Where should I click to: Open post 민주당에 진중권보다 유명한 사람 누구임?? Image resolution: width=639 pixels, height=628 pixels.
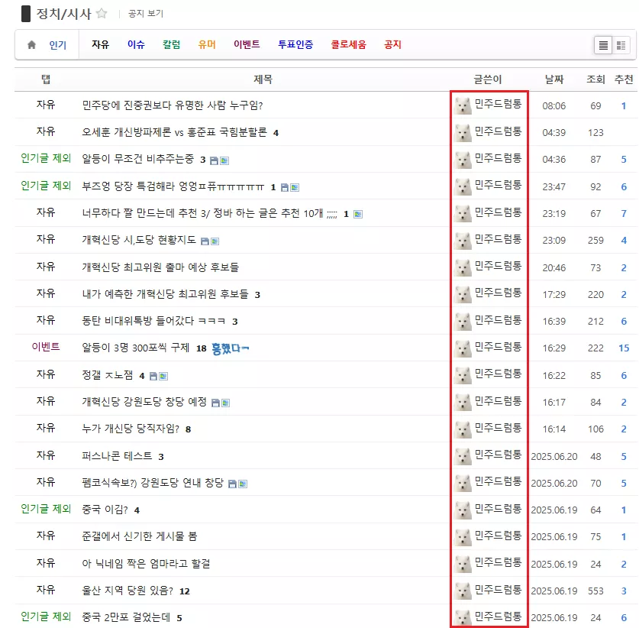(173, 105)
